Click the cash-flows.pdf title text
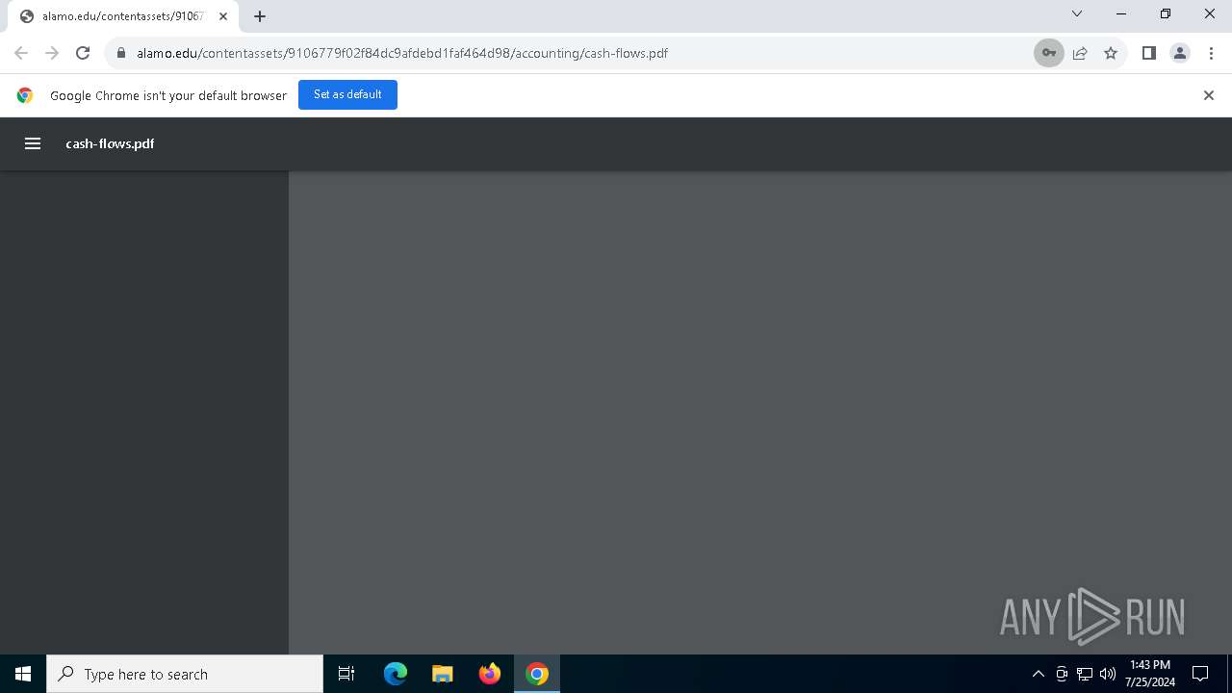The height and width of the screenshot is (693, 1232). [x=110, y=143]
